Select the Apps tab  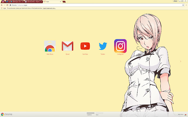click(x=52, y=2)
